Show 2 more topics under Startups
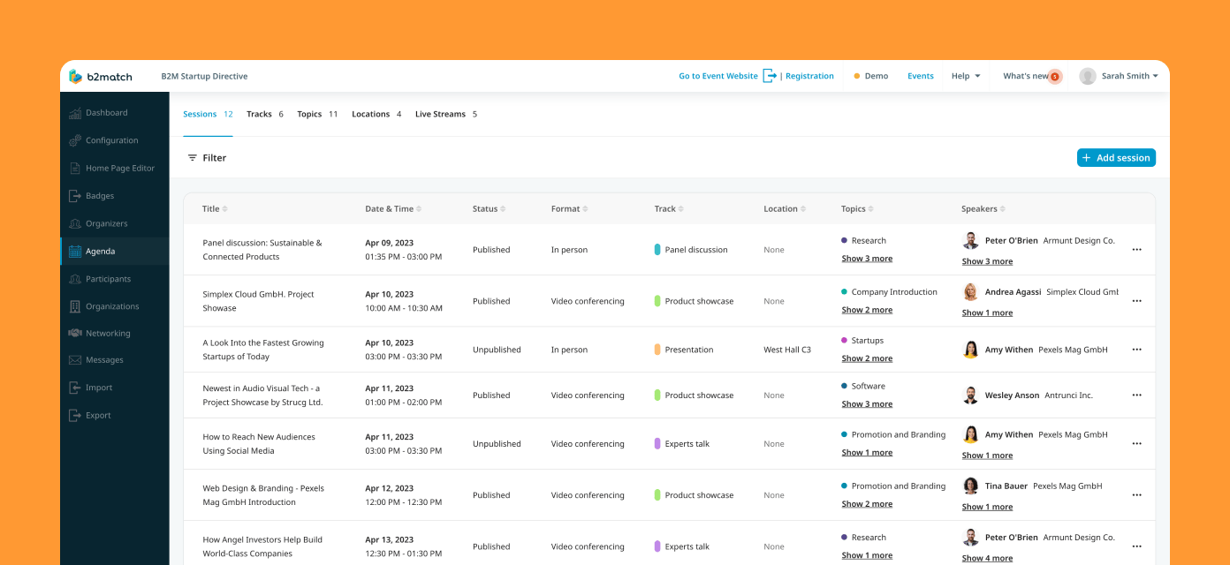The image size is (1230, 565). [867, 358]
